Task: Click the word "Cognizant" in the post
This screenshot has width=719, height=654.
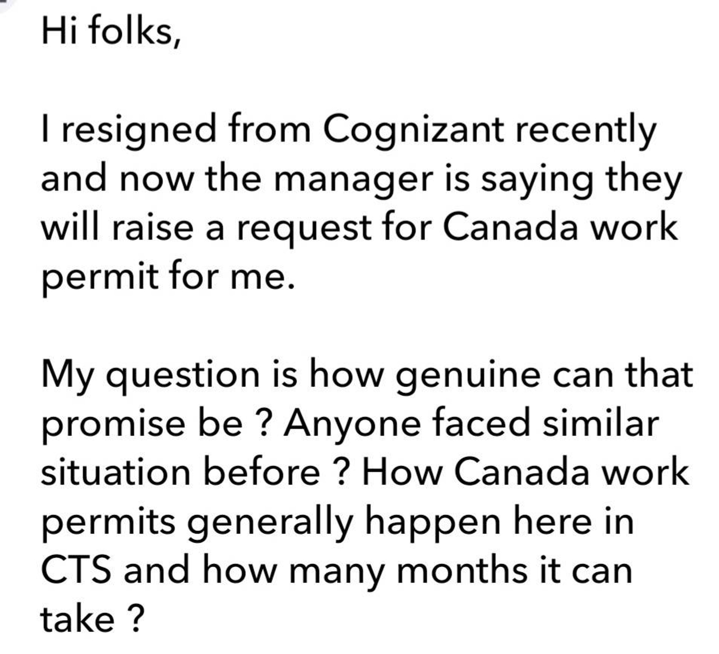Action: click(413, 129)
